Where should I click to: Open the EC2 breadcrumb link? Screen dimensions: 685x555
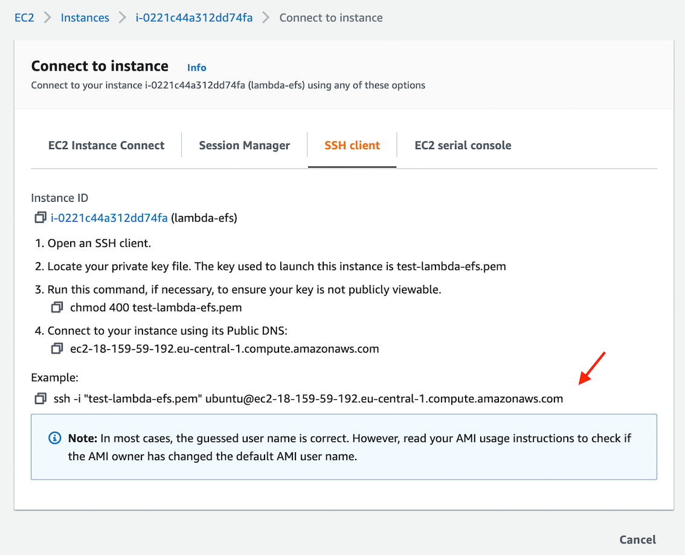click(24, 18)
